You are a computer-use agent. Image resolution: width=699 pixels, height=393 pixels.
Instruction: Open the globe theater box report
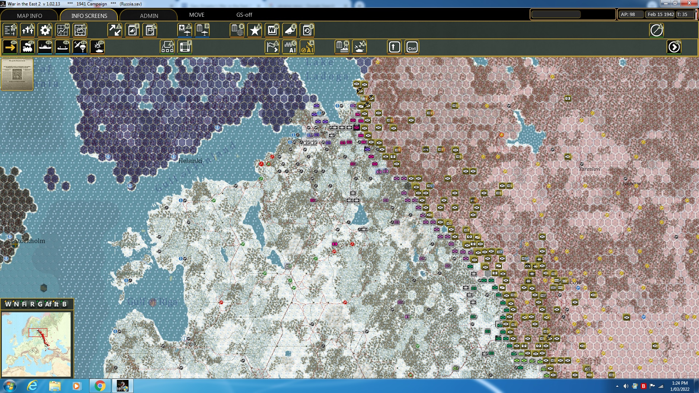[x=237, y=30]
